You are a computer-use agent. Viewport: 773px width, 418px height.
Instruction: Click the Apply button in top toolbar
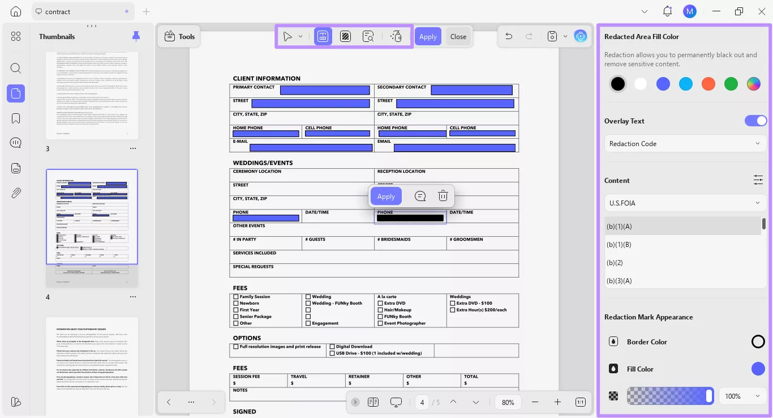coord(428,37)
